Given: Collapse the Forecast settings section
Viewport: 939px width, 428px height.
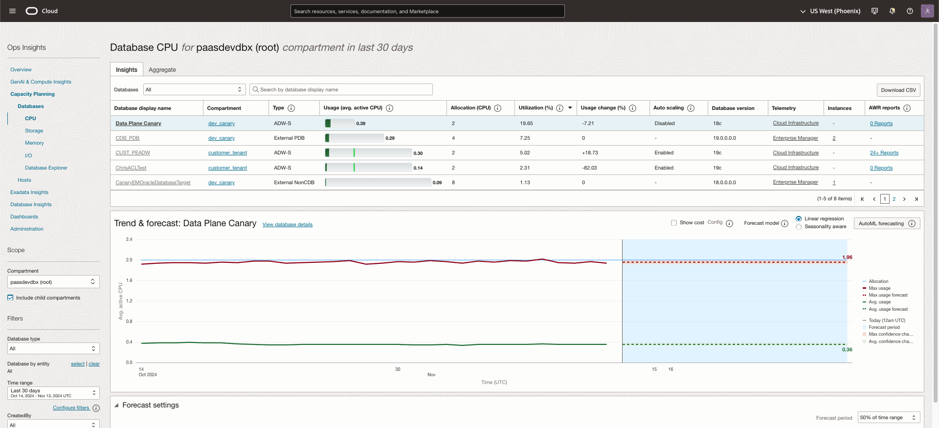Looking at the screenshot, I should (116, 405).
